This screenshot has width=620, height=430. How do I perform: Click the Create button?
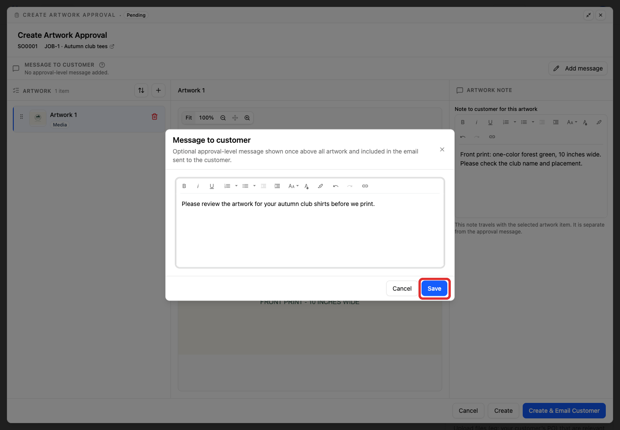point(503,411)
